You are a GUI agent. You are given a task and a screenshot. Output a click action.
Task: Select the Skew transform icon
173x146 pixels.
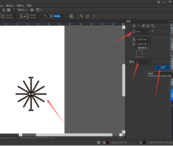point(153,26)
